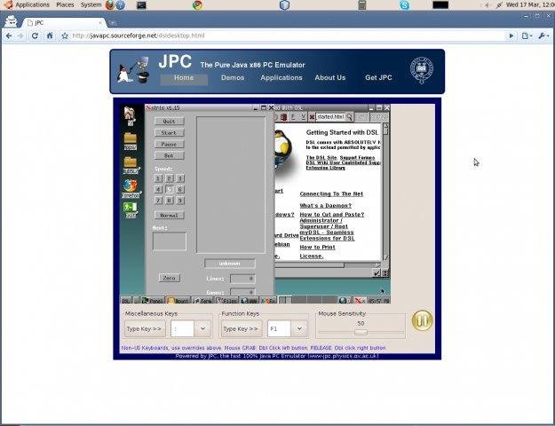Viewport: 555px width, 426px height.
Task: Expand the Miscellaneous Keys dropdown arrow
Action: [202, 328]
